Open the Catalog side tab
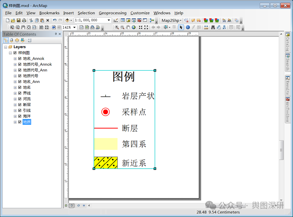The image size is (293, 217). (288, 42)
